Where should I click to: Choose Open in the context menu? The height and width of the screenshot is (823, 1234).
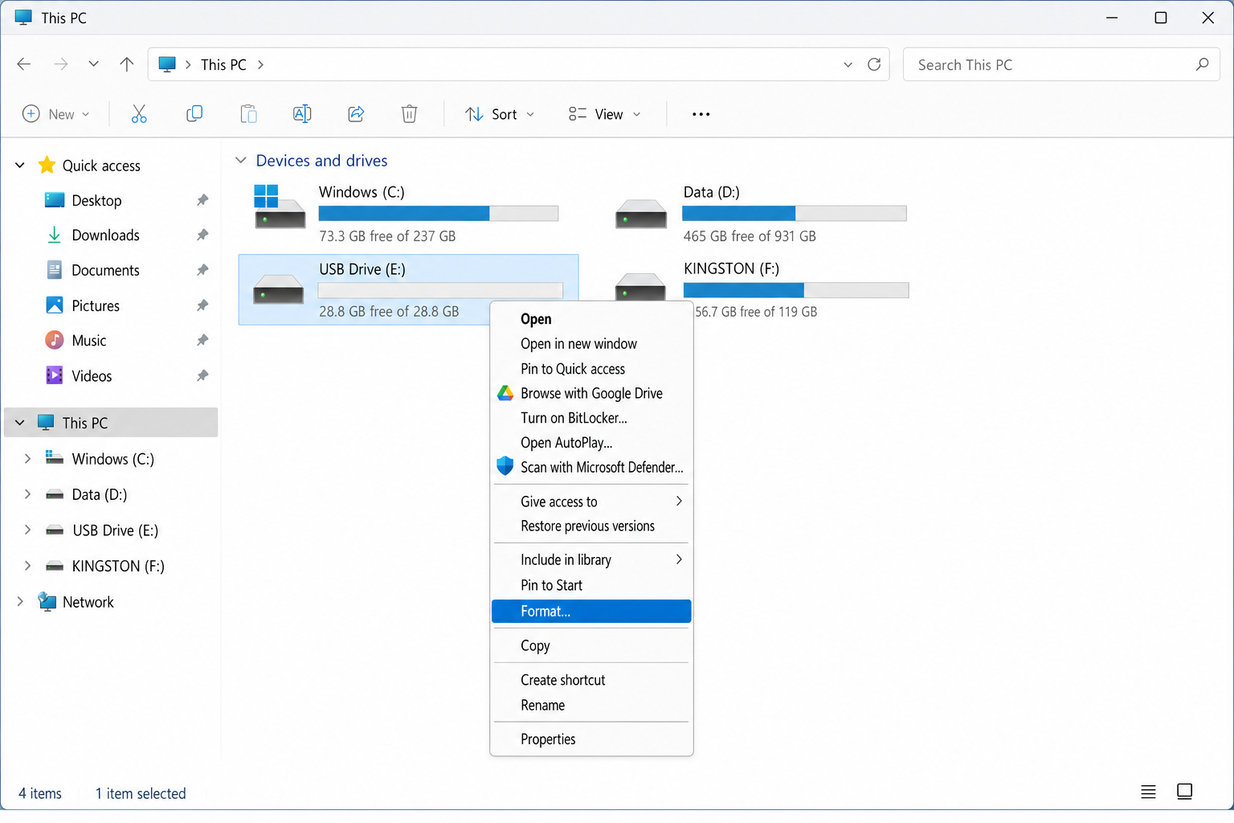[591, 319]
